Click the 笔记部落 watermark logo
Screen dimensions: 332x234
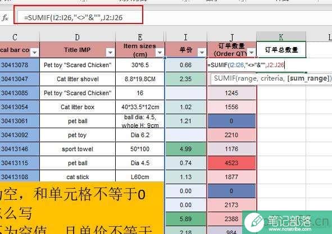287,222
